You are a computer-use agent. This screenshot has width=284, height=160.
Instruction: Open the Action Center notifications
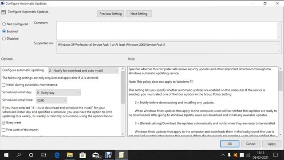pyautogui.click(x=276, y=155)
